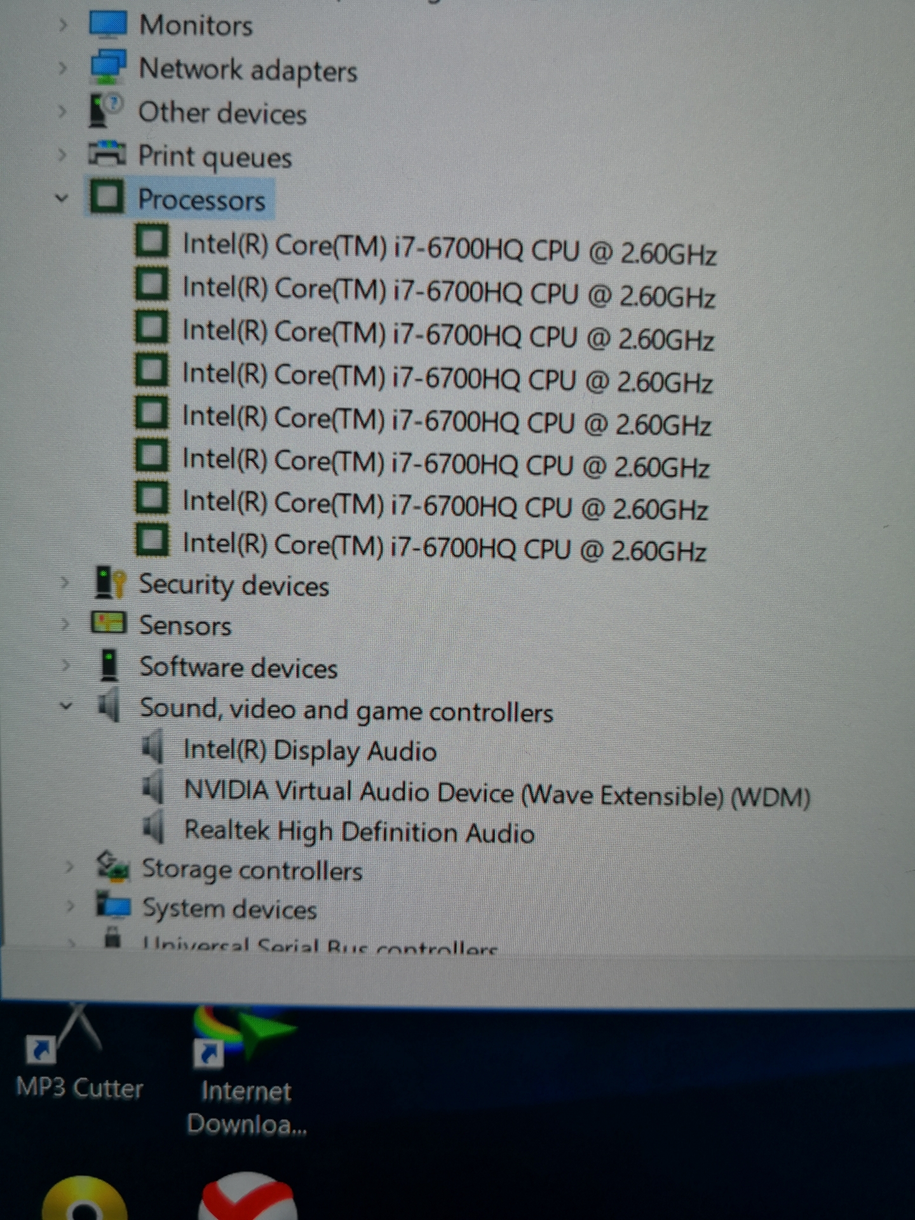Expand the Sensors category

65,624
